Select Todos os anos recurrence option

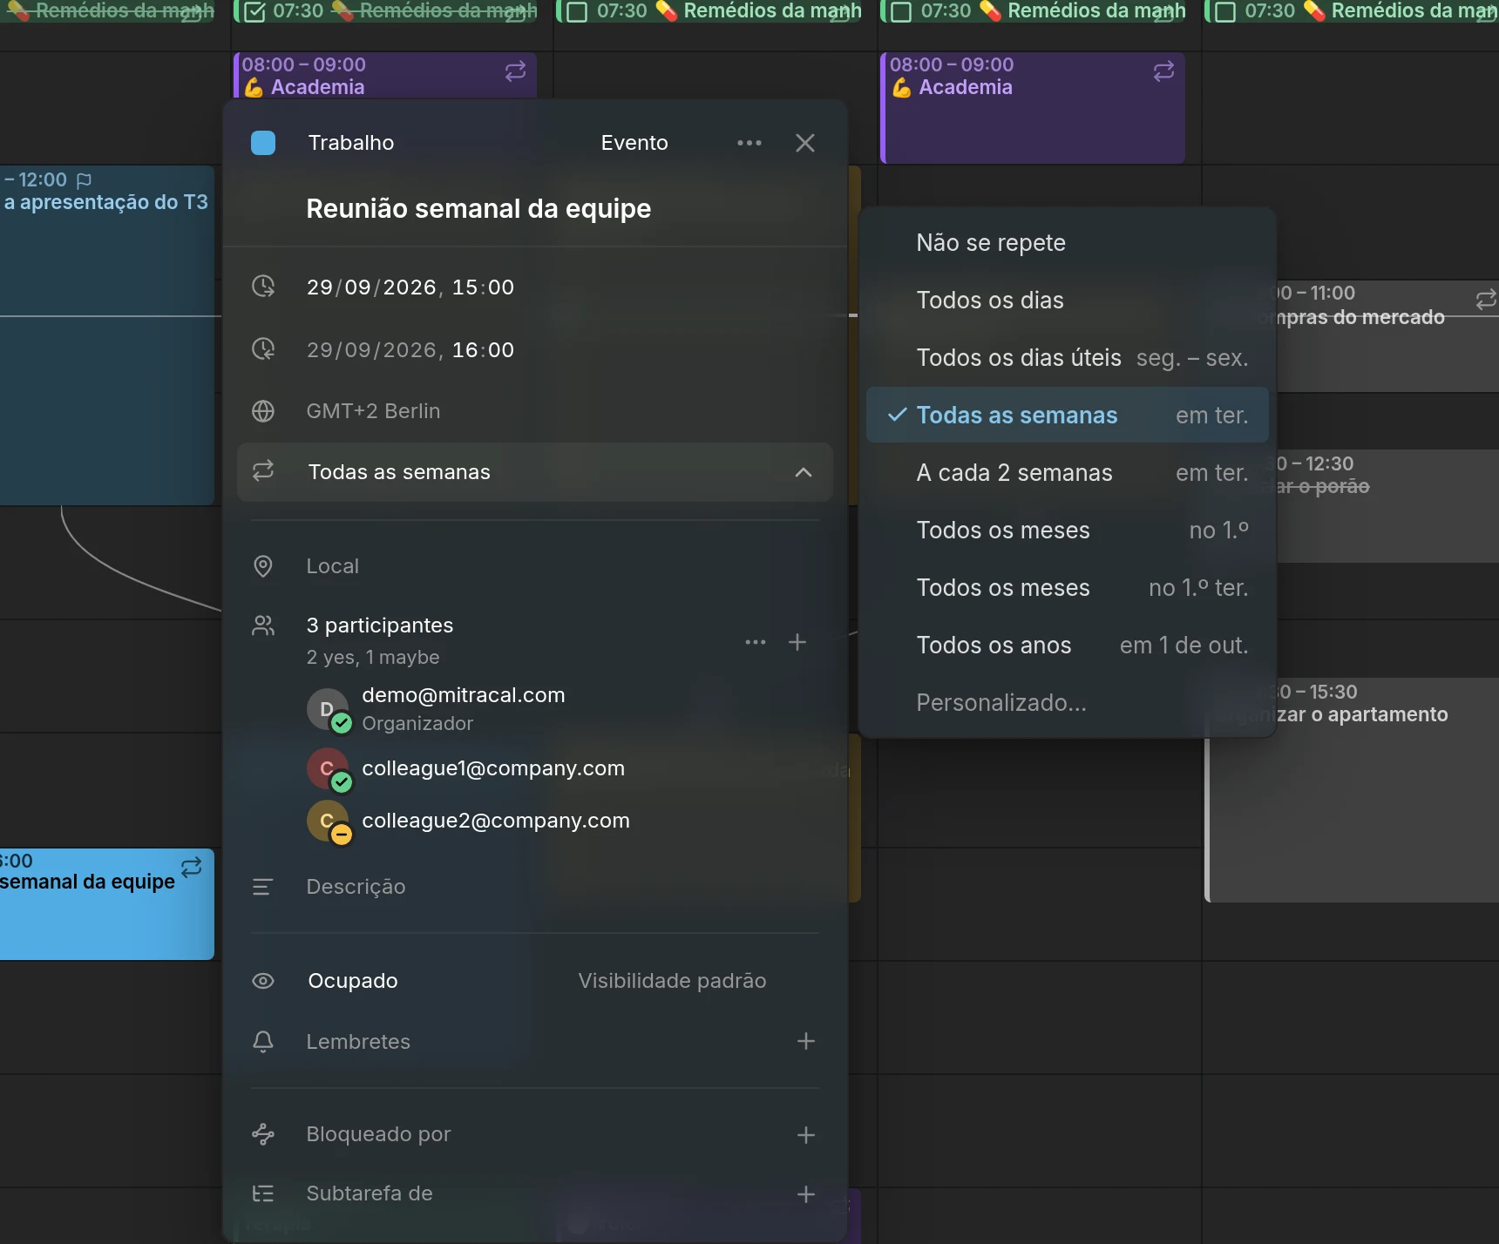(x=1067, y=646)
